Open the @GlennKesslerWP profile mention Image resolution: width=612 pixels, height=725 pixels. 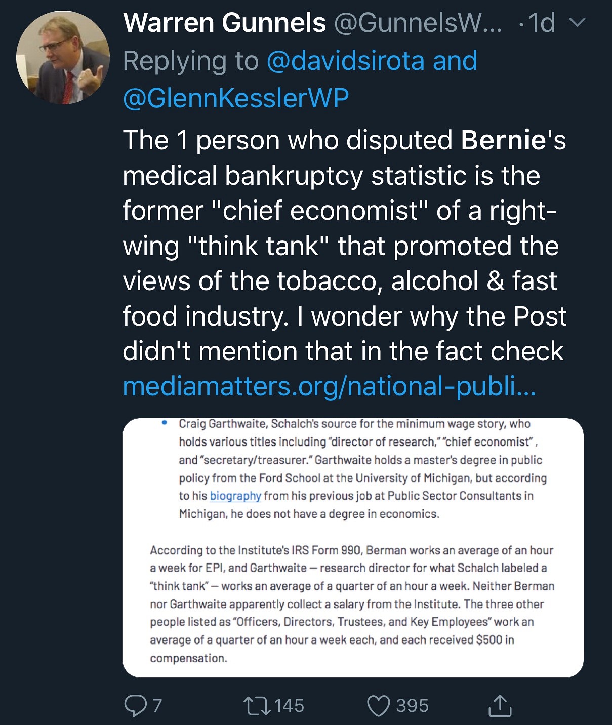tap(236, 98)
